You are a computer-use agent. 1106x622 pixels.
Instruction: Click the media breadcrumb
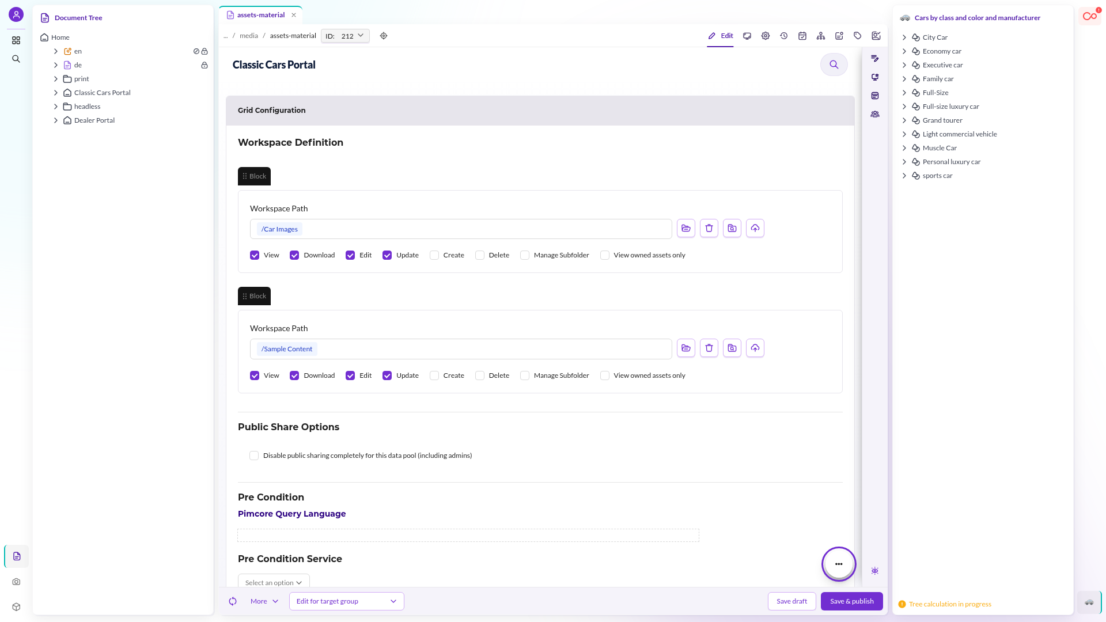click(x=249, y=36)
